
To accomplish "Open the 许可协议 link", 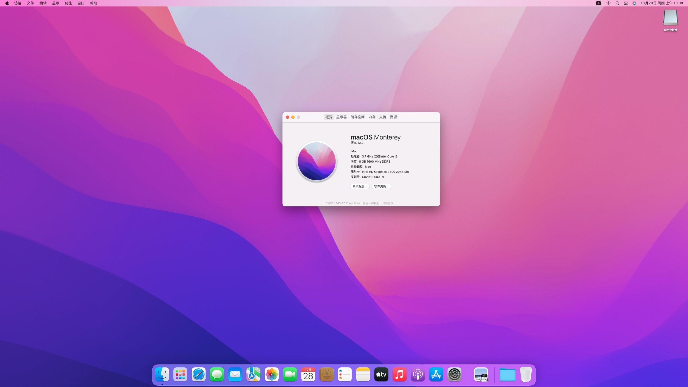I will (x=388, y=203).
